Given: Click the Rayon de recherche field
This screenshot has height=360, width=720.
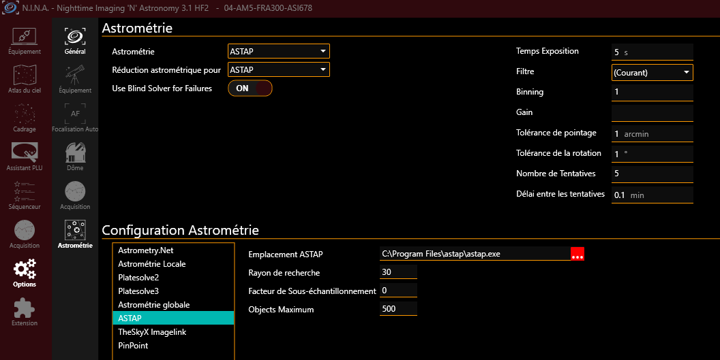Looking at the screenshot, I should tap(398, 272).
